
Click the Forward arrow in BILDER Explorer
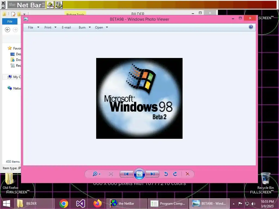click(x=16, y=30)
